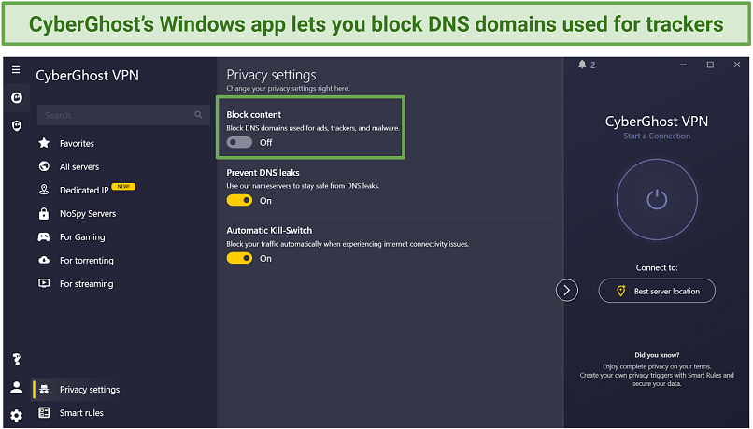Select All servers in the sidebar
Viewport: 753px width, 429px height.
[x=79, y=166]
